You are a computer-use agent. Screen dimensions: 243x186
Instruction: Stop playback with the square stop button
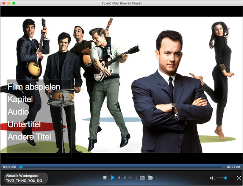coord(105,178)
